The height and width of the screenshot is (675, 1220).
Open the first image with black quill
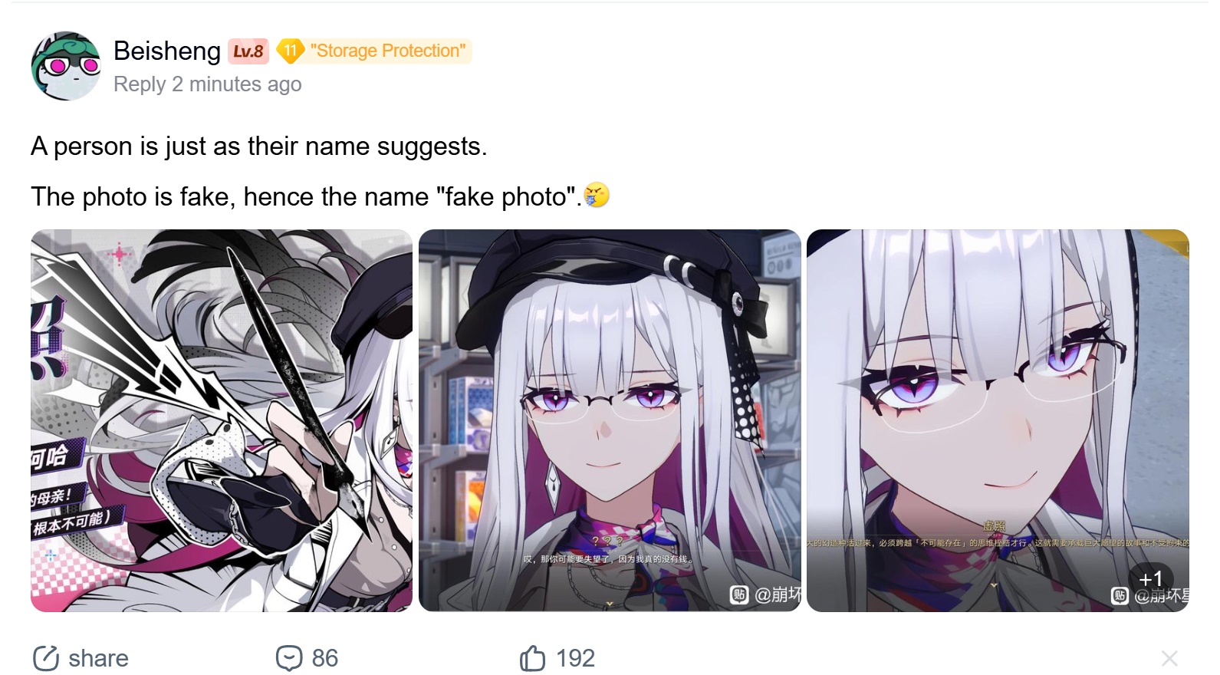click(222, 420)
